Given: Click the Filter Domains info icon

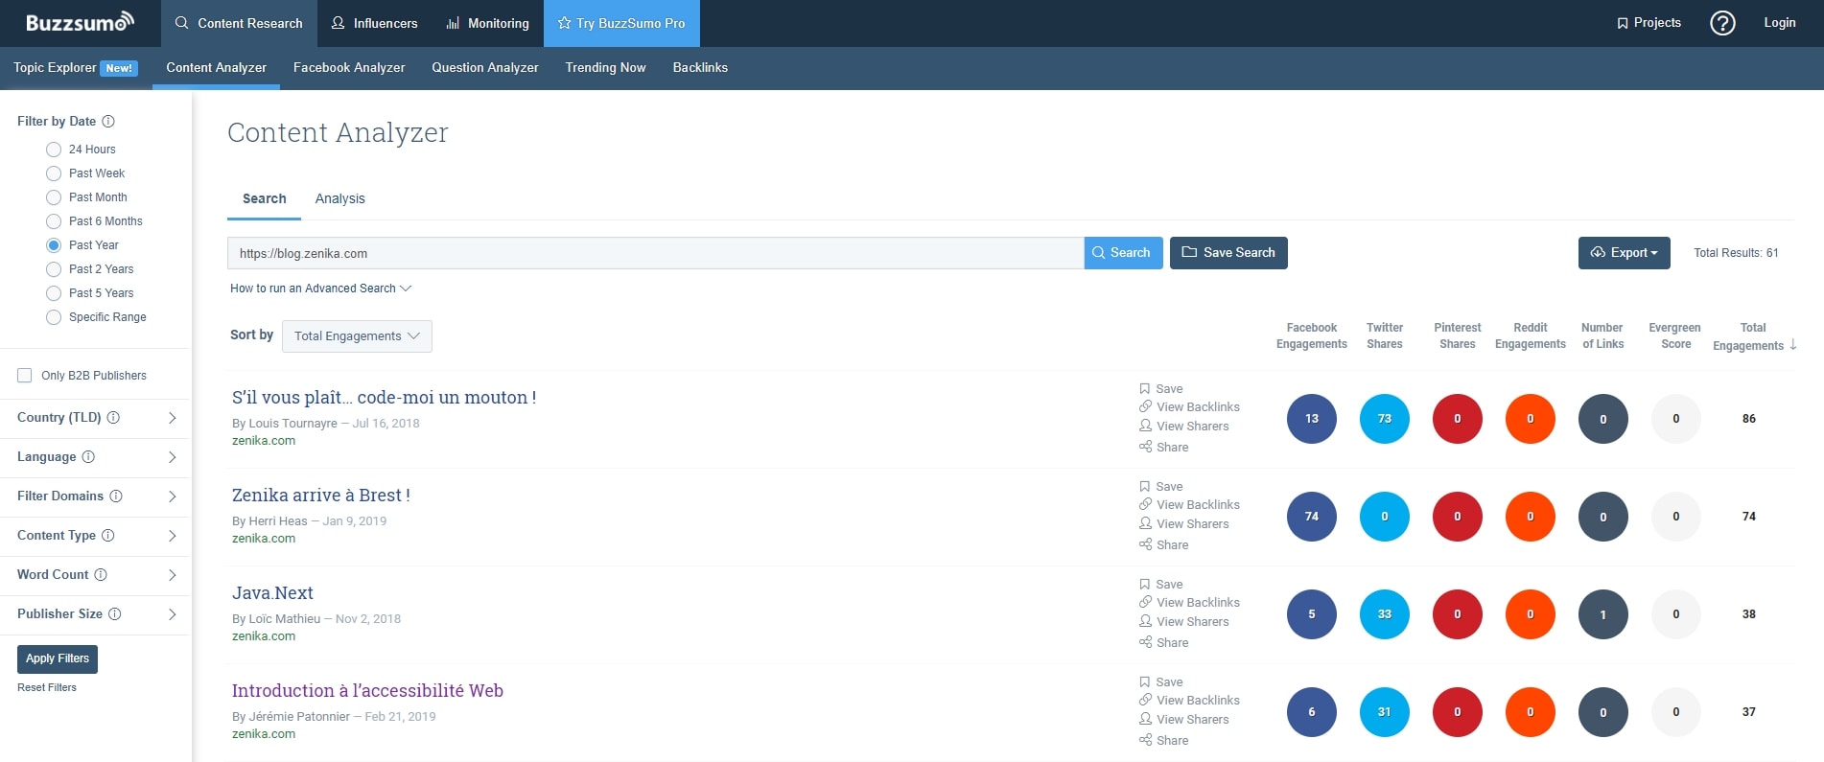Looking at the screenshot, I should pos(116,496).
